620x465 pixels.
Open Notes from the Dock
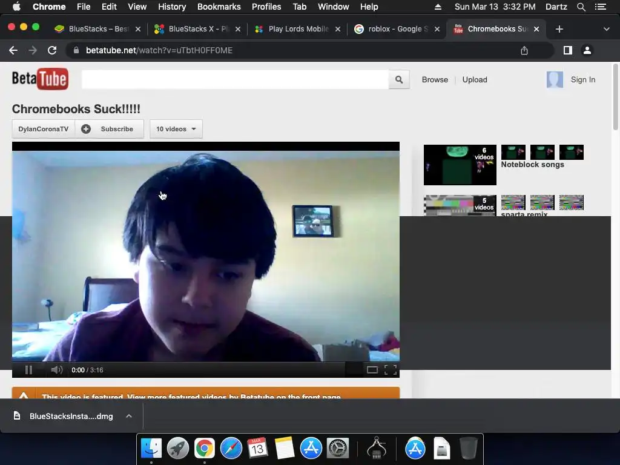pos(285,448)
